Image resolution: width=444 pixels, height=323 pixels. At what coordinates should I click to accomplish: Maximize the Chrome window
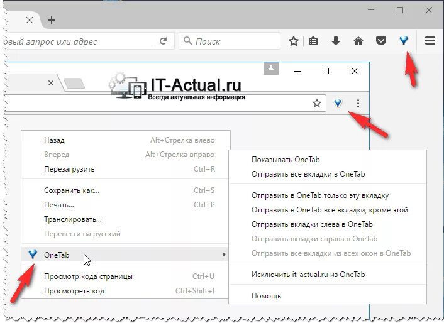coord(326,71)
